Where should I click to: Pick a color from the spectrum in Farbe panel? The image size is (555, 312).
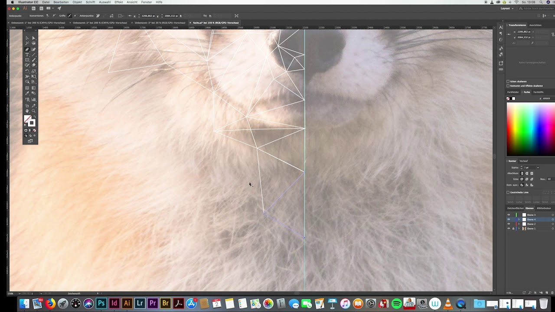[531, 129]
